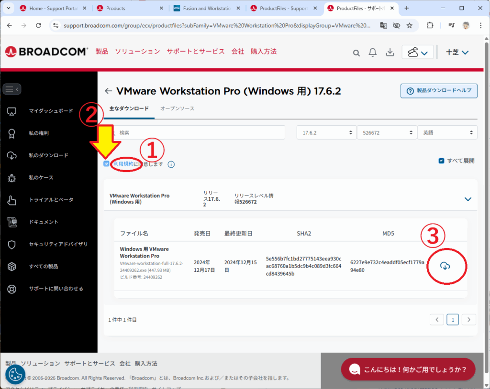Collapse the sidebar with the hamburger toggle

[x=12, y=89]
